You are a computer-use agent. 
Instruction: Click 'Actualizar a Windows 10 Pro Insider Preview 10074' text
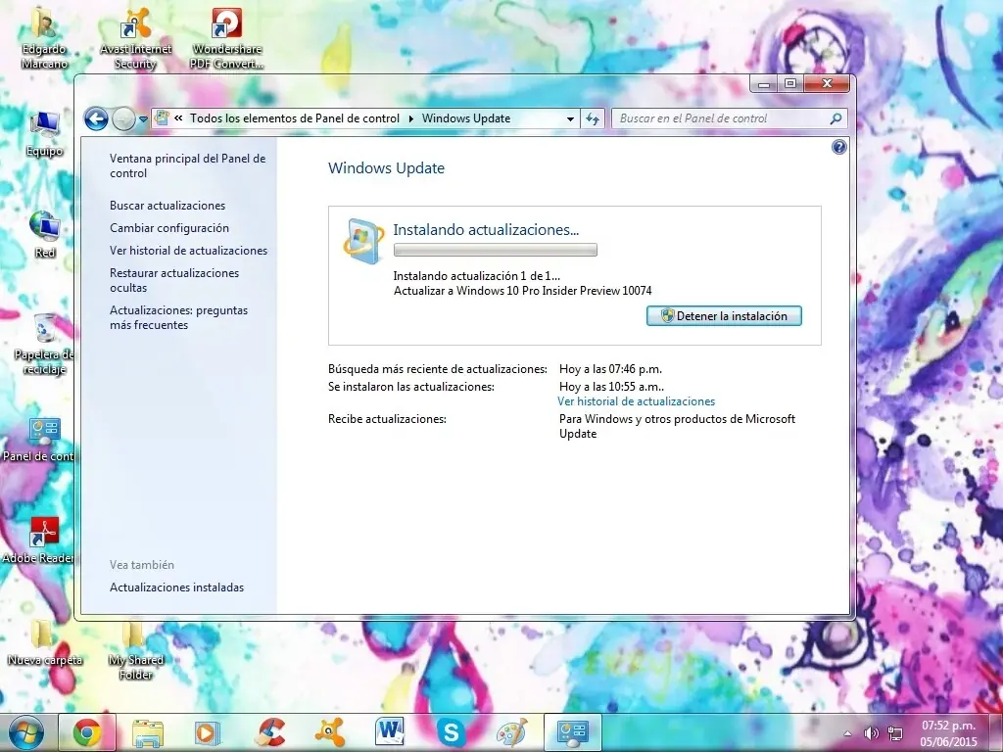tap(523, 291)
